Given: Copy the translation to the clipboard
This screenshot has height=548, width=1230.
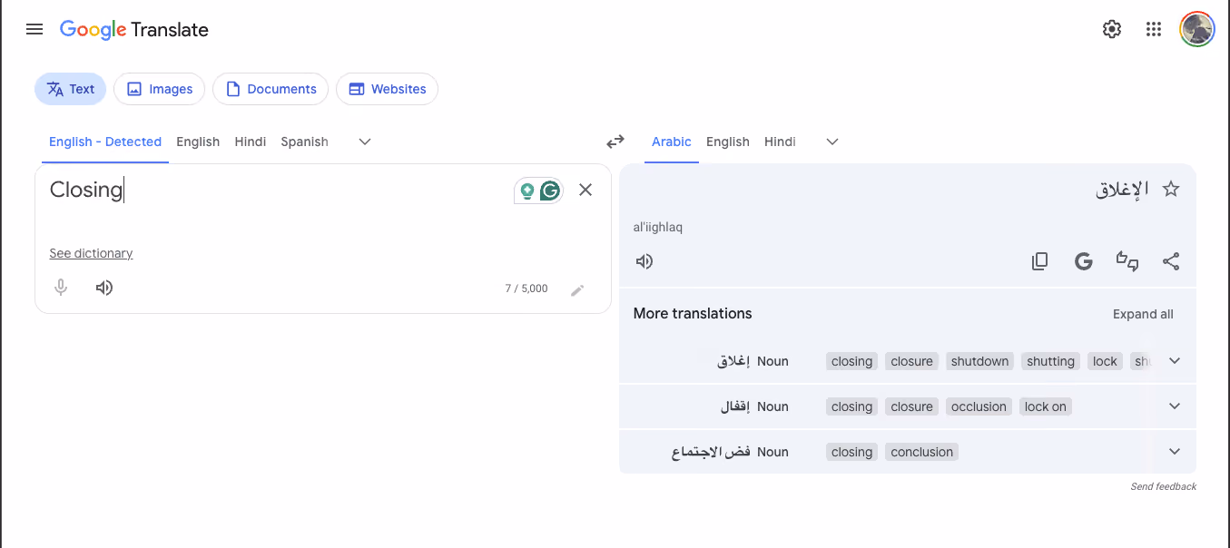Looking at the screenshot, I should [x=1040, y=261].
